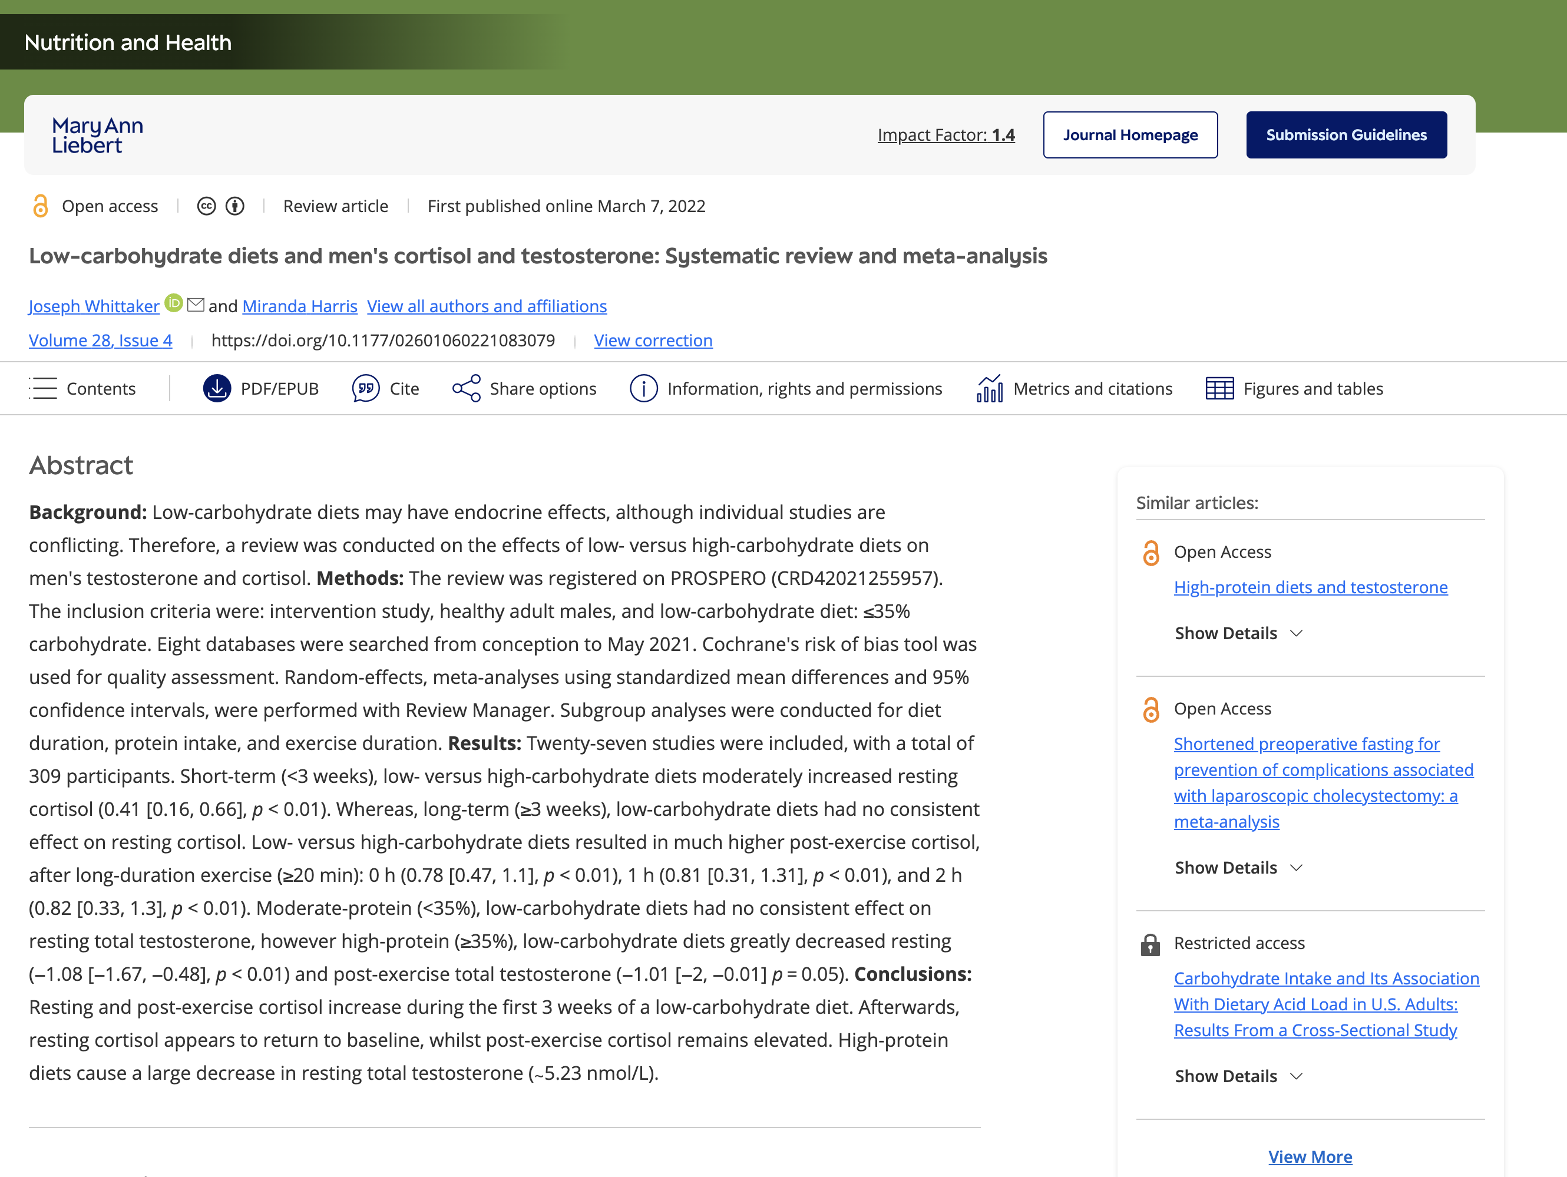Click the Figures and tables grid icon

1219,388
